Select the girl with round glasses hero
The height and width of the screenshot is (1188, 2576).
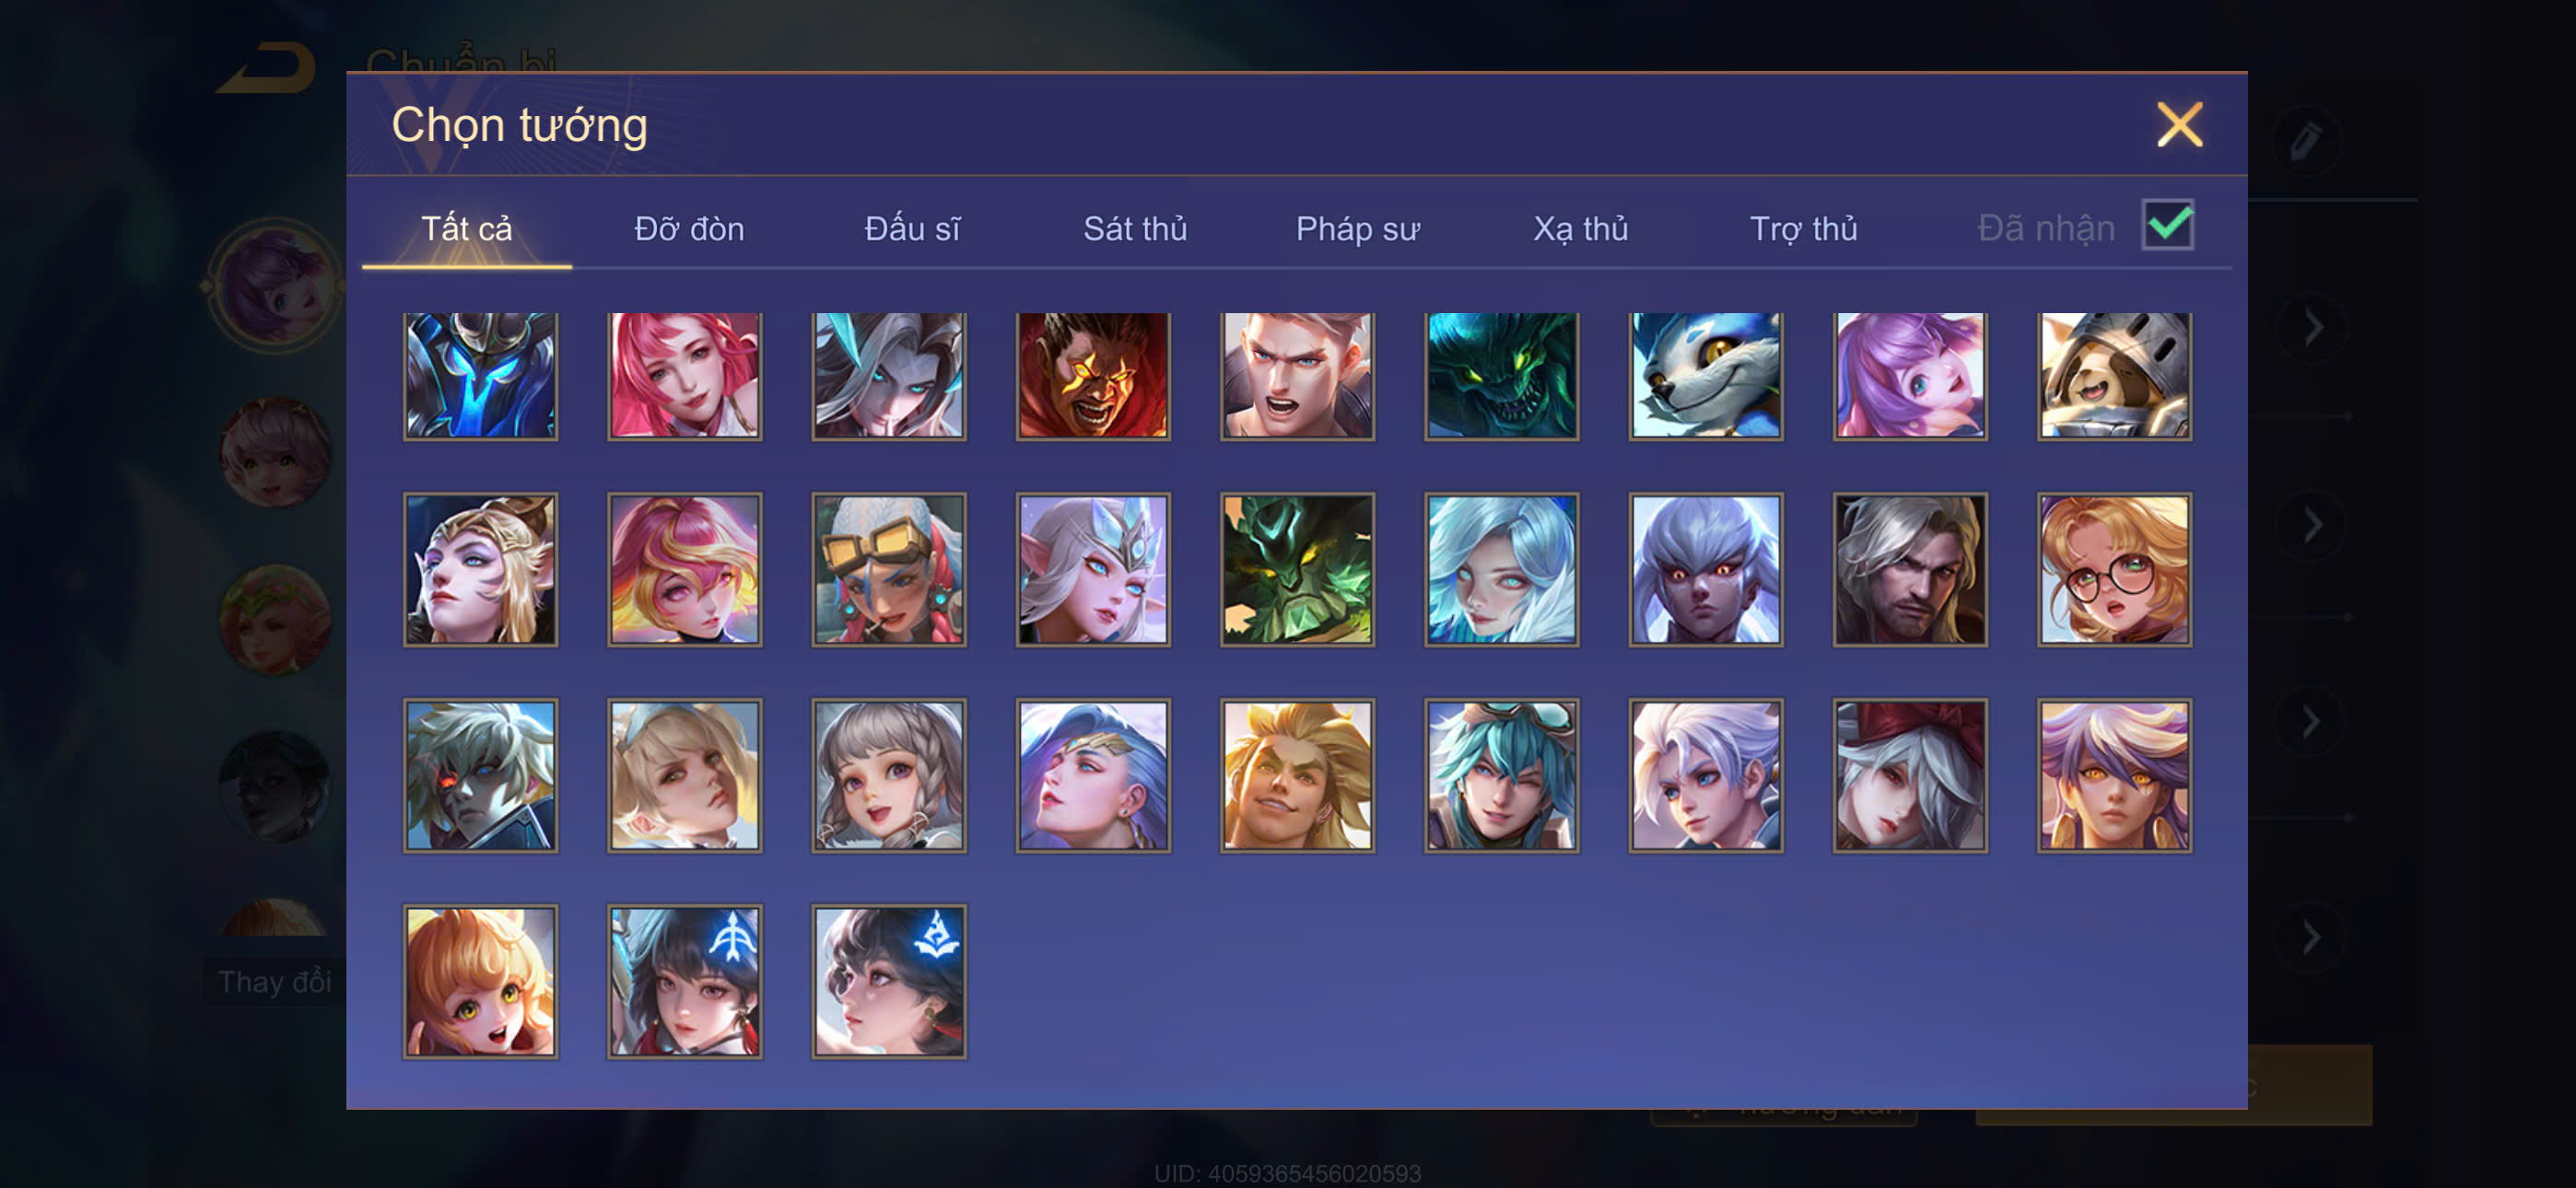tap(2113, 569)
